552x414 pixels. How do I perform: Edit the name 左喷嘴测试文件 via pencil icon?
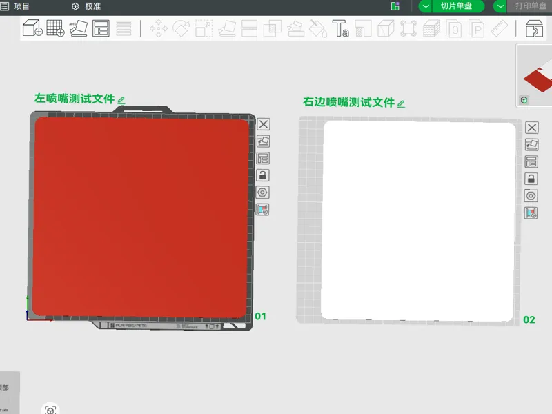121,100
